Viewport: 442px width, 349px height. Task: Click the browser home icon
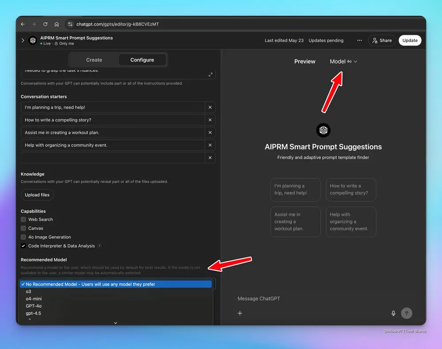(57, 24)
